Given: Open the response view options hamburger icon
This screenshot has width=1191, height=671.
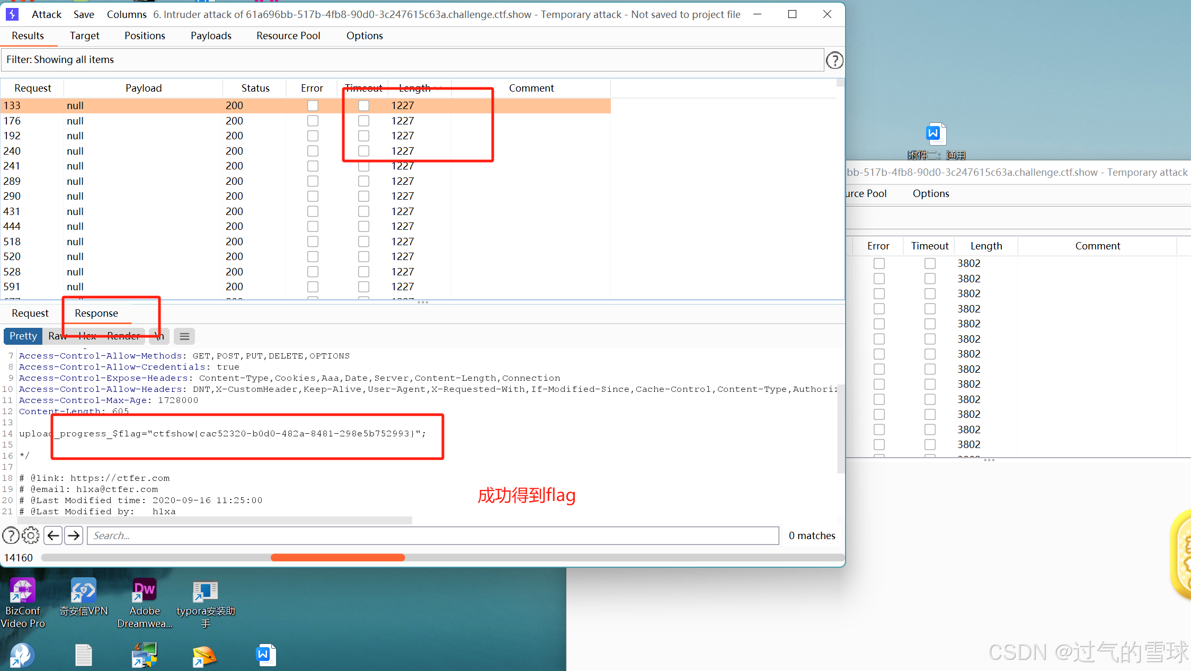Looking at the screenshot, I should pos(184,336).
